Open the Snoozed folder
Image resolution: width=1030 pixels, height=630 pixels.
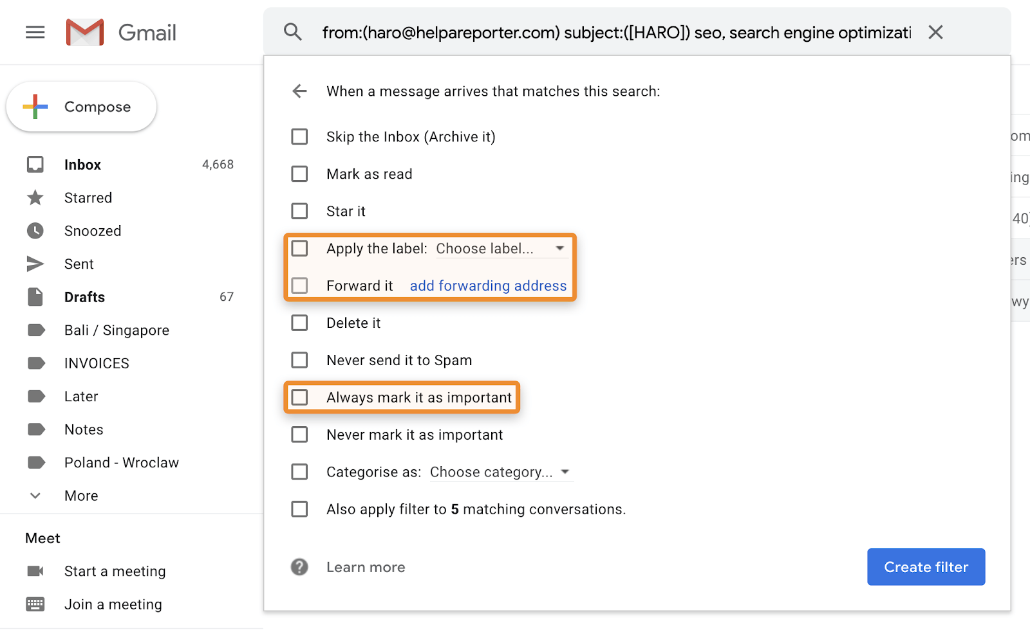(93, 230)
